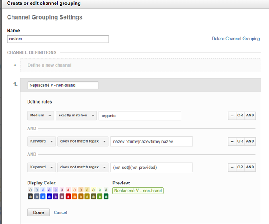Screen dimensions: 269x224
Task: Remove the first Keyword rule with minus button
Action: (232, 141)
